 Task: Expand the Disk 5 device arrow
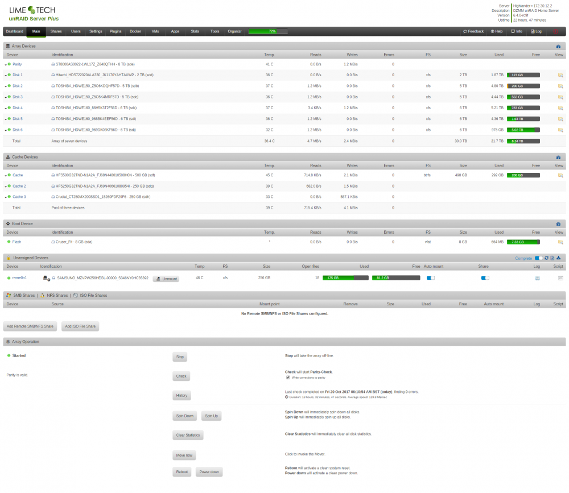6,119
